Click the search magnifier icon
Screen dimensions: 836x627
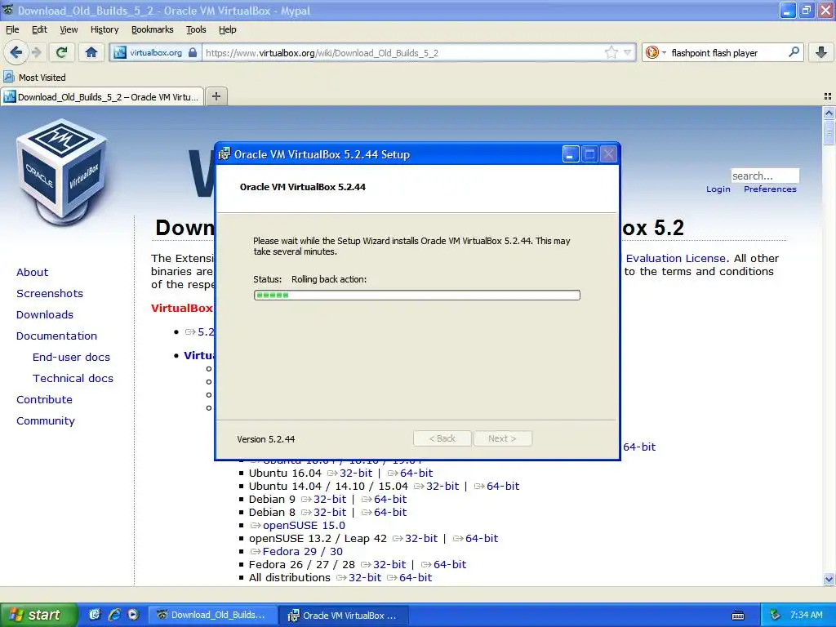[794, 52]
